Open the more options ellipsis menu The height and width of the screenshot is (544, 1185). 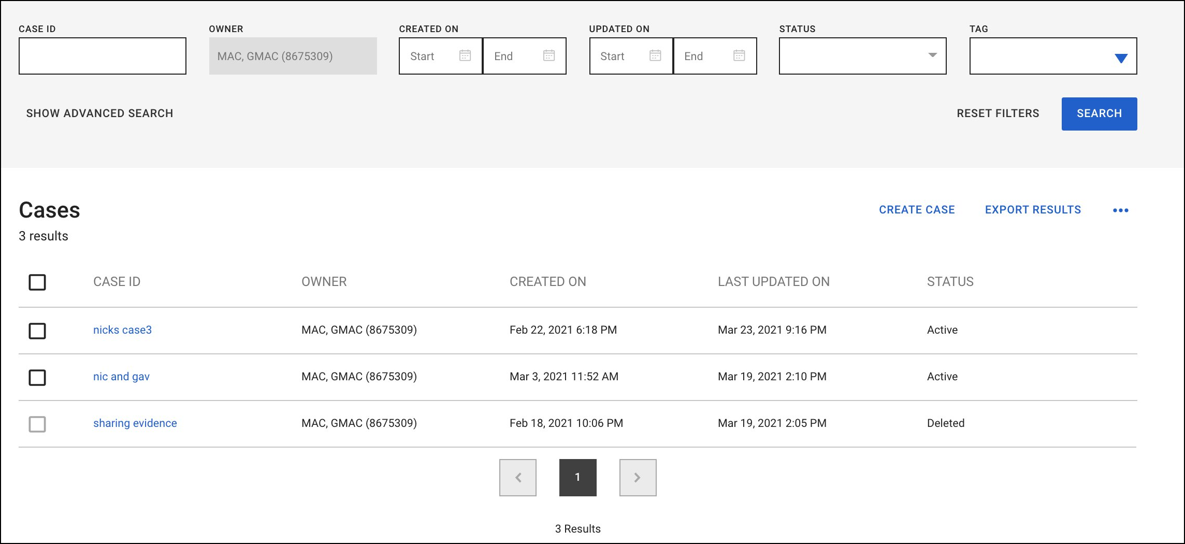[x=1121, y=210]
